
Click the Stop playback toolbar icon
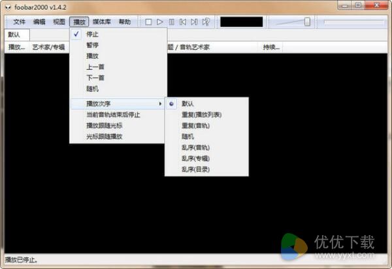[148, 22]
